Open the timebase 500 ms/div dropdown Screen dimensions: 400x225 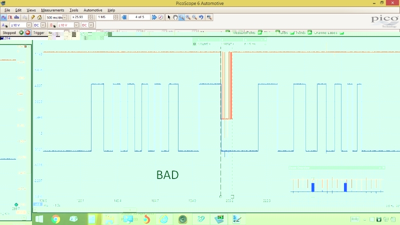pos(65,17)
